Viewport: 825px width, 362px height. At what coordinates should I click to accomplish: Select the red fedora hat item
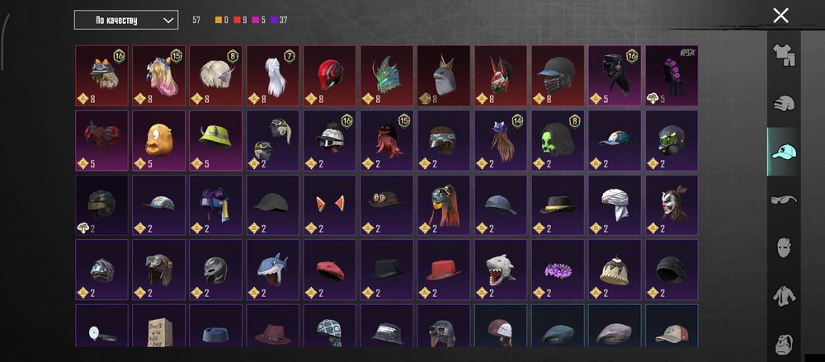(444, 270)
